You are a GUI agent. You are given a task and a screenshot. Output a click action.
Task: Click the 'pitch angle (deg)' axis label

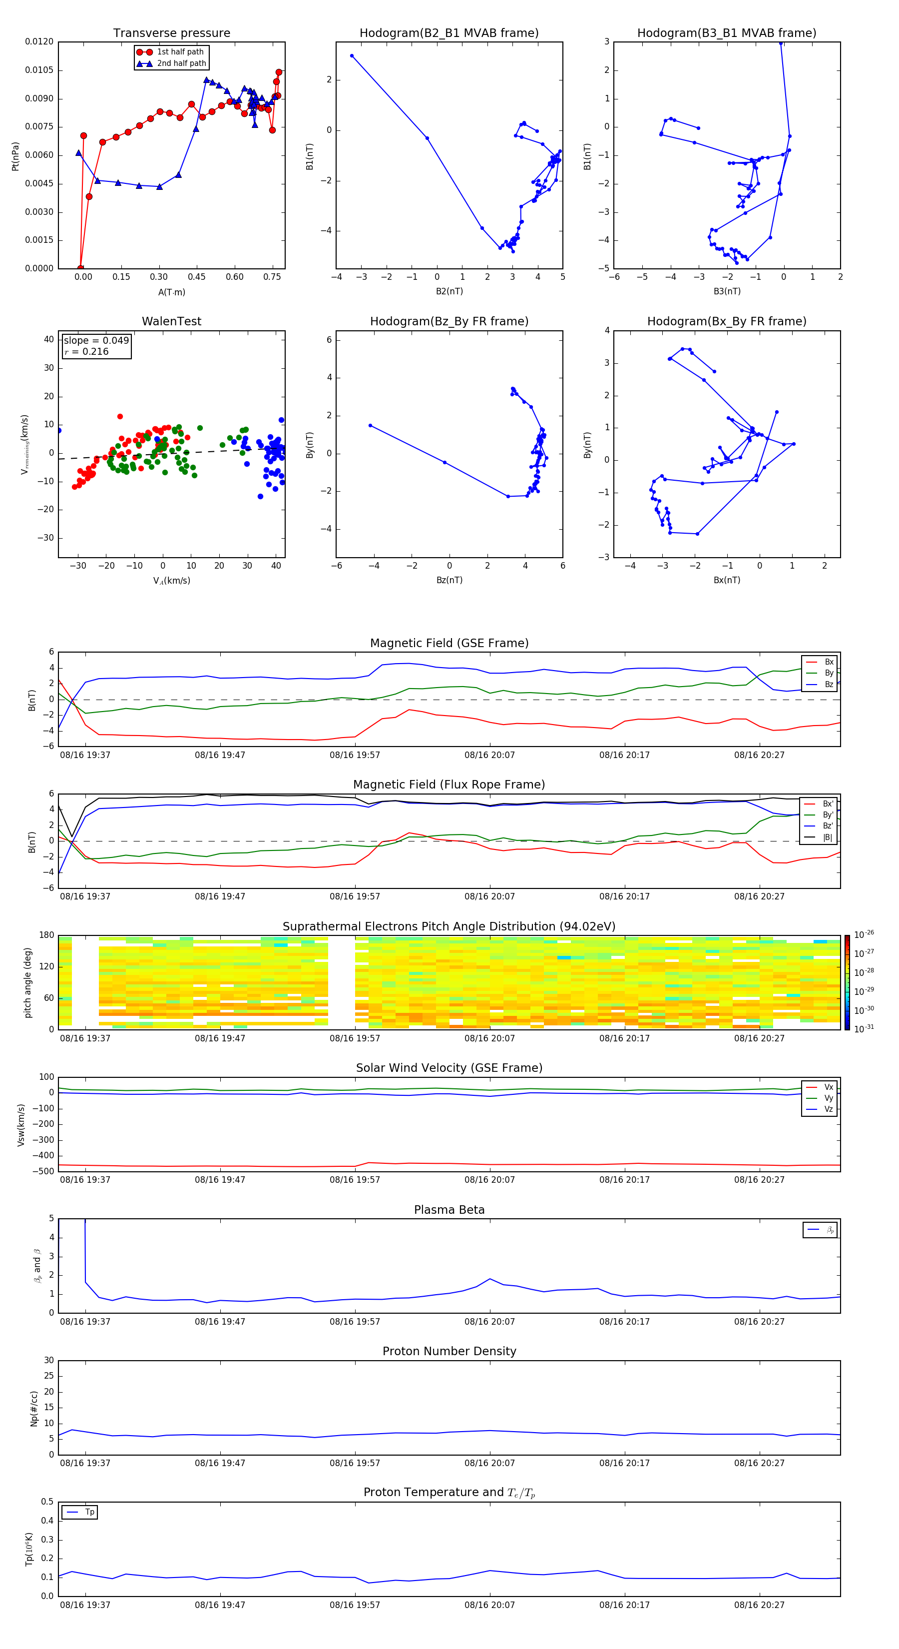coord(27,982)
